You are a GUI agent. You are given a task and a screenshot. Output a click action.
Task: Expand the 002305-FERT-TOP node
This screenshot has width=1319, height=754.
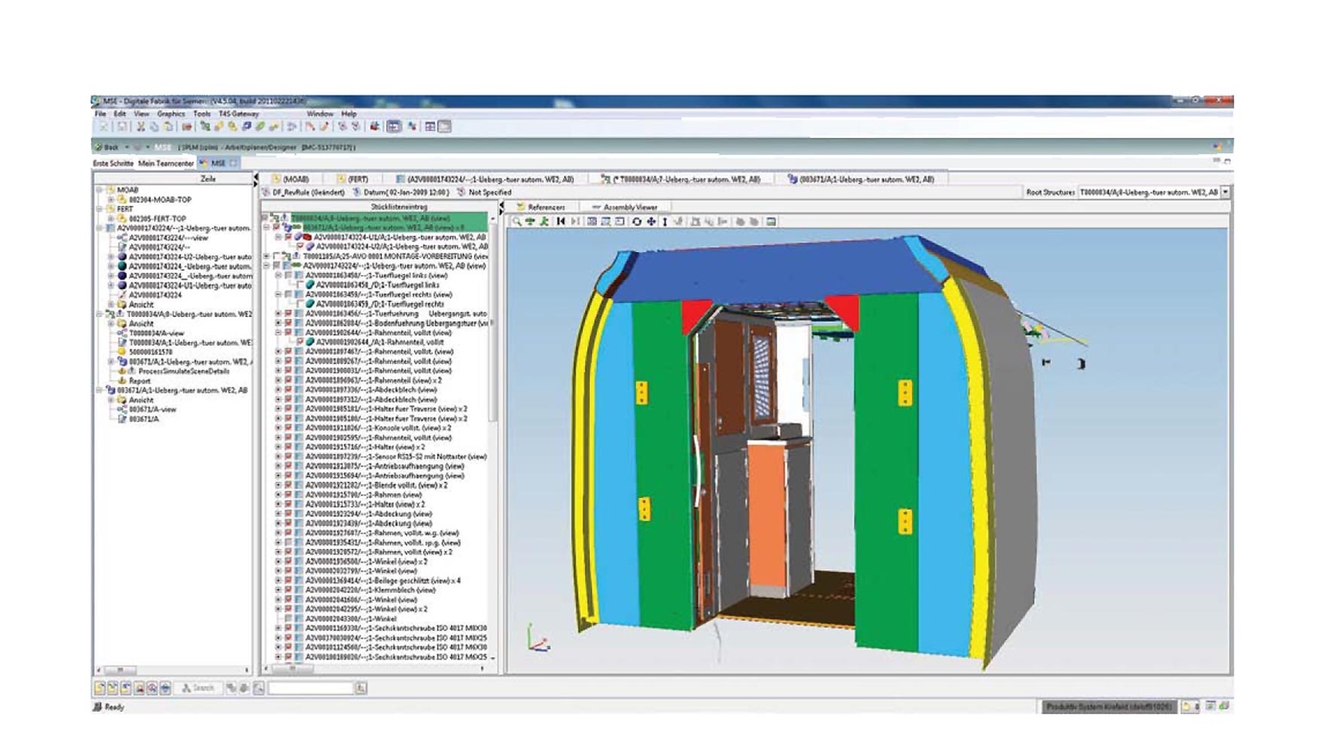point(111,219)
